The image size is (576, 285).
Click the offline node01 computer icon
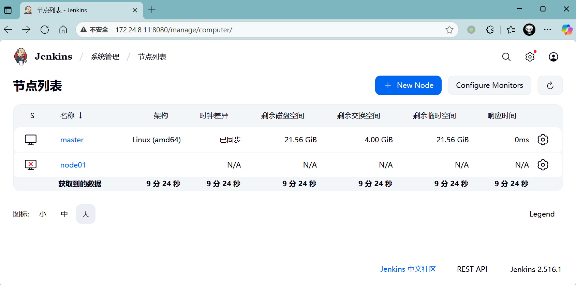pos(31,165)
